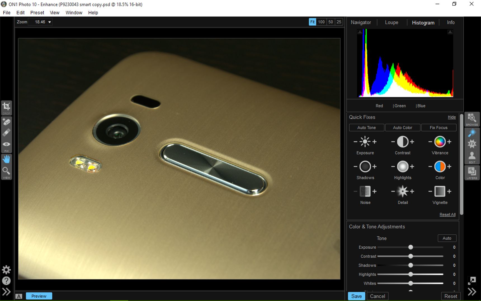Open the View menu
The image size is (481, 301).
pos(55,13)
